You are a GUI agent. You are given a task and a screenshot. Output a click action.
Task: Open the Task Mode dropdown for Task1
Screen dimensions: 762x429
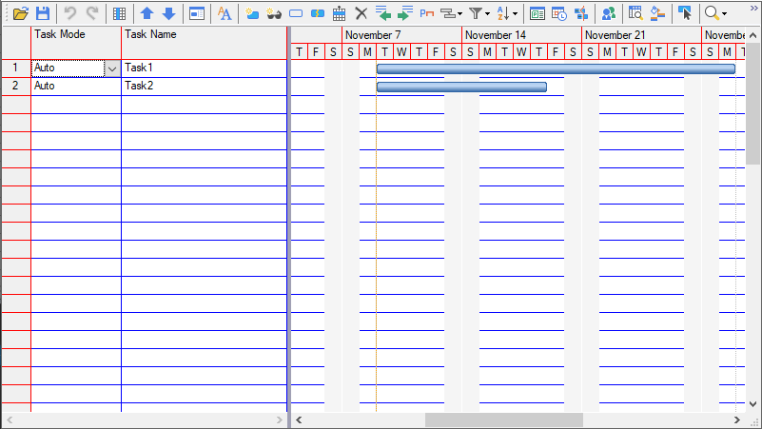tap(112, 68)
